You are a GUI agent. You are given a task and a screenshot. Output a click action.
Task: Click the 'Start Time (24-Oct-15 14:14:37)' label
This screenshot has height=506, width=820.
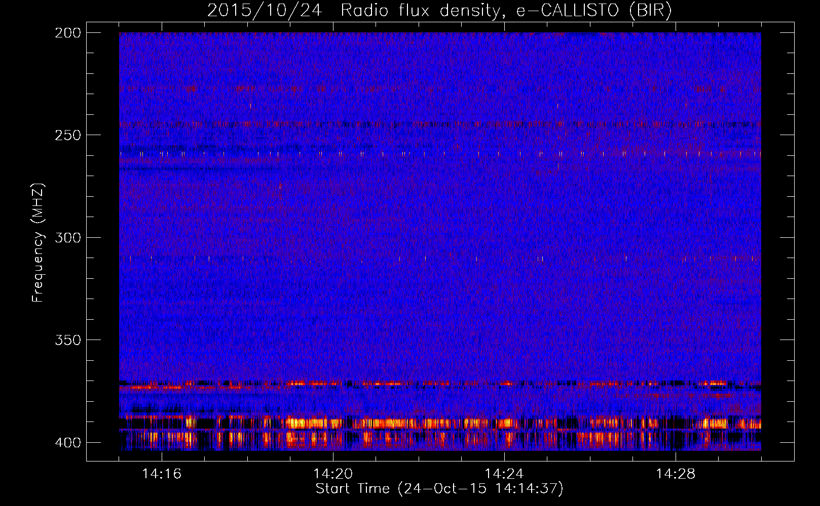(439, 489)
